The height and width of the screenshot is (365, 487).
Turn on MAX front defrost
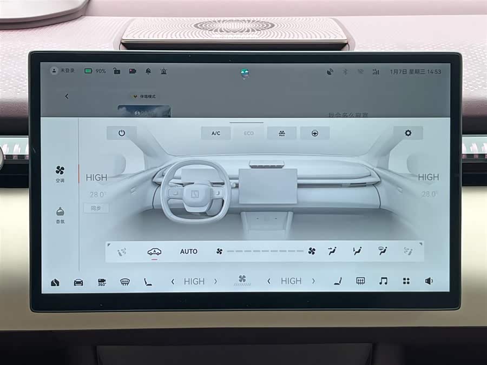tap(282, 133)
